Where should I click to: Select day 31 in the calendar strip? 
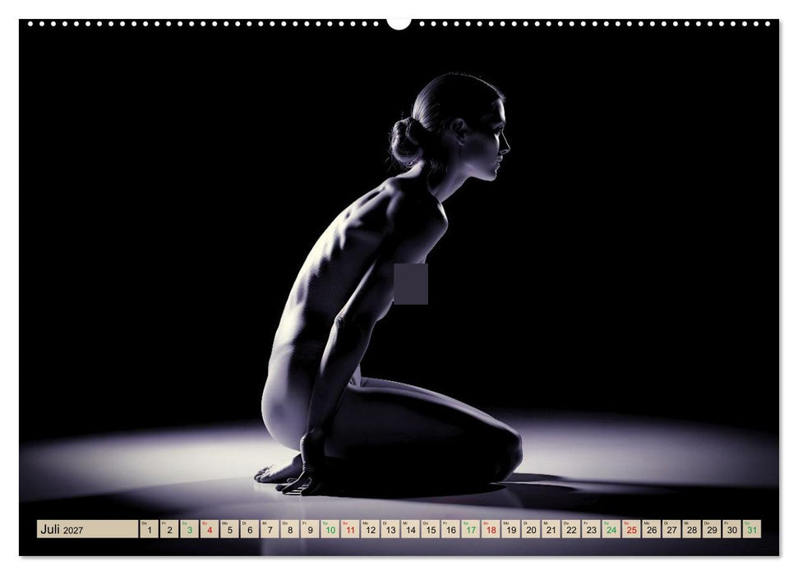point(752,529)
